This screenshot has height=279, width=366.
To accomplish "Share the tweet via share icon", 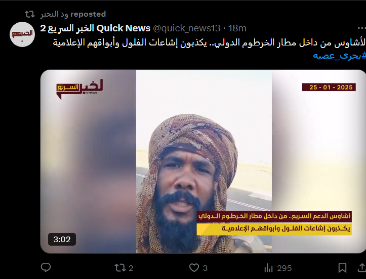I will (x=362, y=268).
